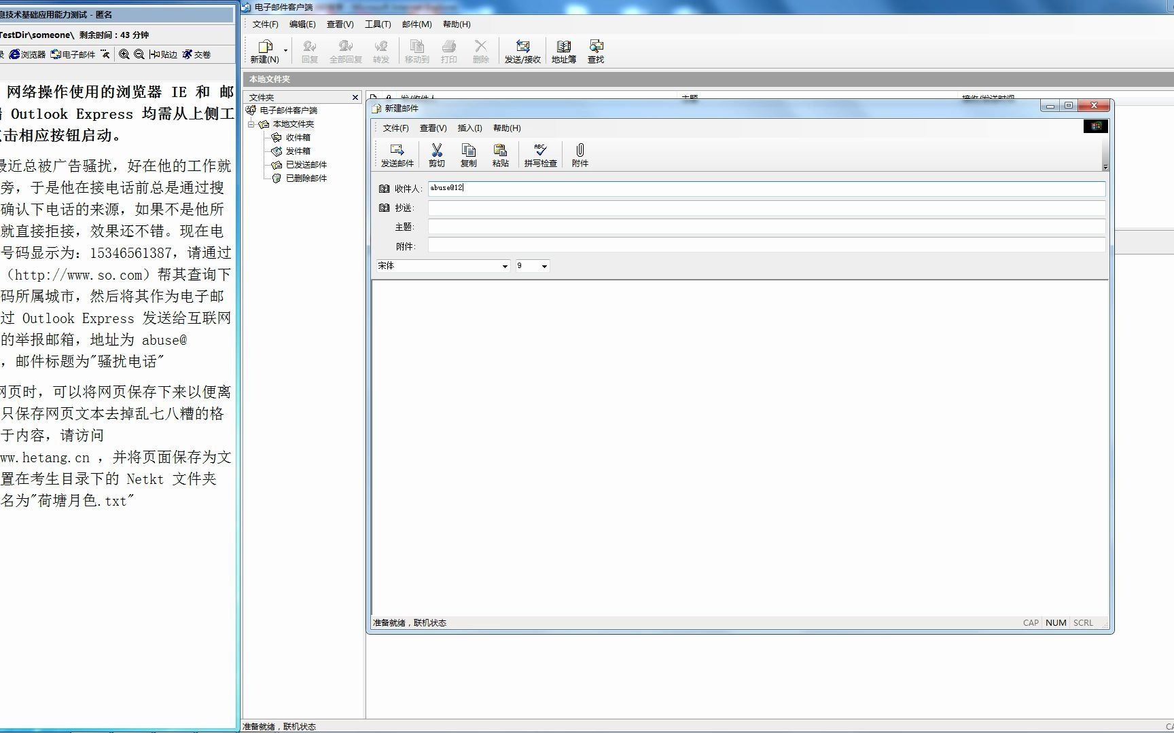Minimize the 新建邮件 window
1174x733 pixels.
(x=1050, y=105)
